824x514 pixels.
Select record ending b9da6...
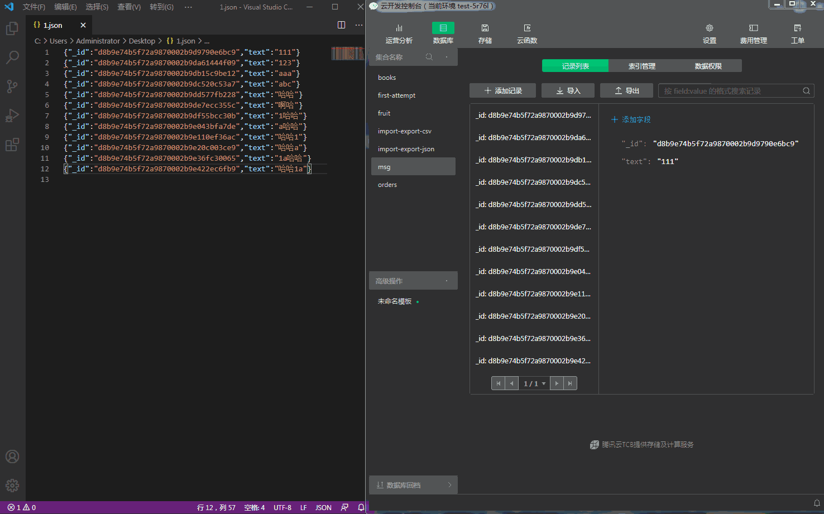click(x=534, y=137)
